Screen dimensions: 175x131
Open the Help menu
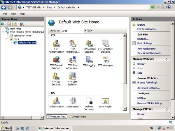pos(22,14)
